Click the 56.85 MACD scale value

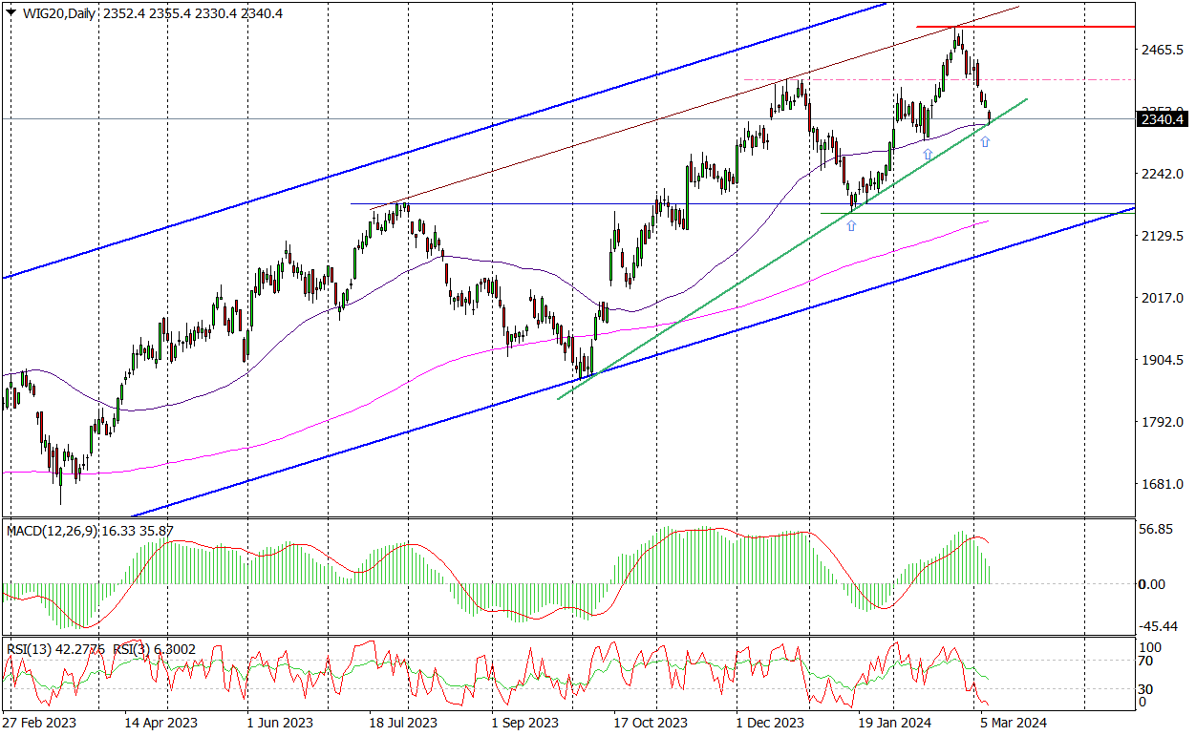[x=1158, y=529]
